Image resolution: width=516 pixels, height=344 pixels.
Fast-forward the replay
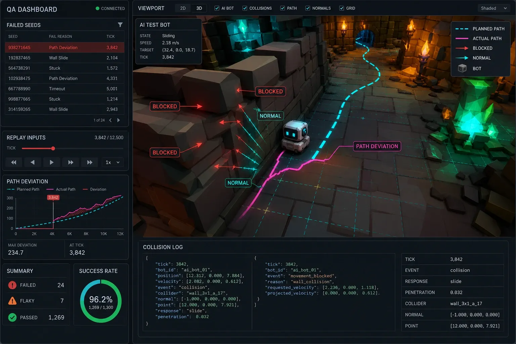point(71,162)
